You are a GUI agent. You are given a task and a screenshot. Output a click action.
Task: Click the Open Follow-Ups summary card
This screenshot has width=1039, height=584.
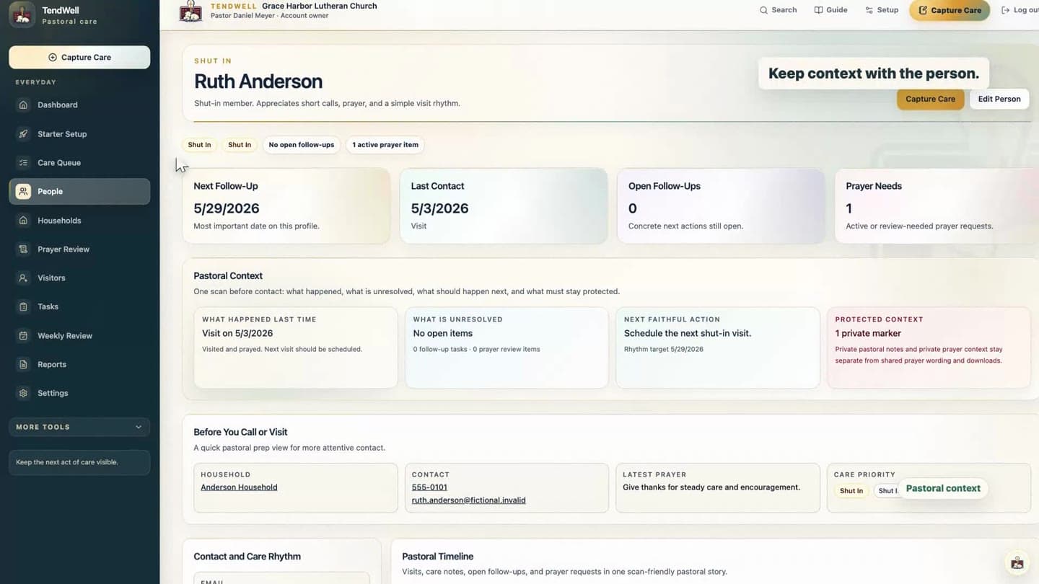pos(721,206)
